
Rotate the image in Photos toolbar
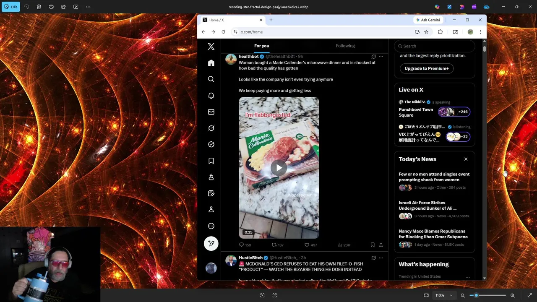(x=26, y=7)
